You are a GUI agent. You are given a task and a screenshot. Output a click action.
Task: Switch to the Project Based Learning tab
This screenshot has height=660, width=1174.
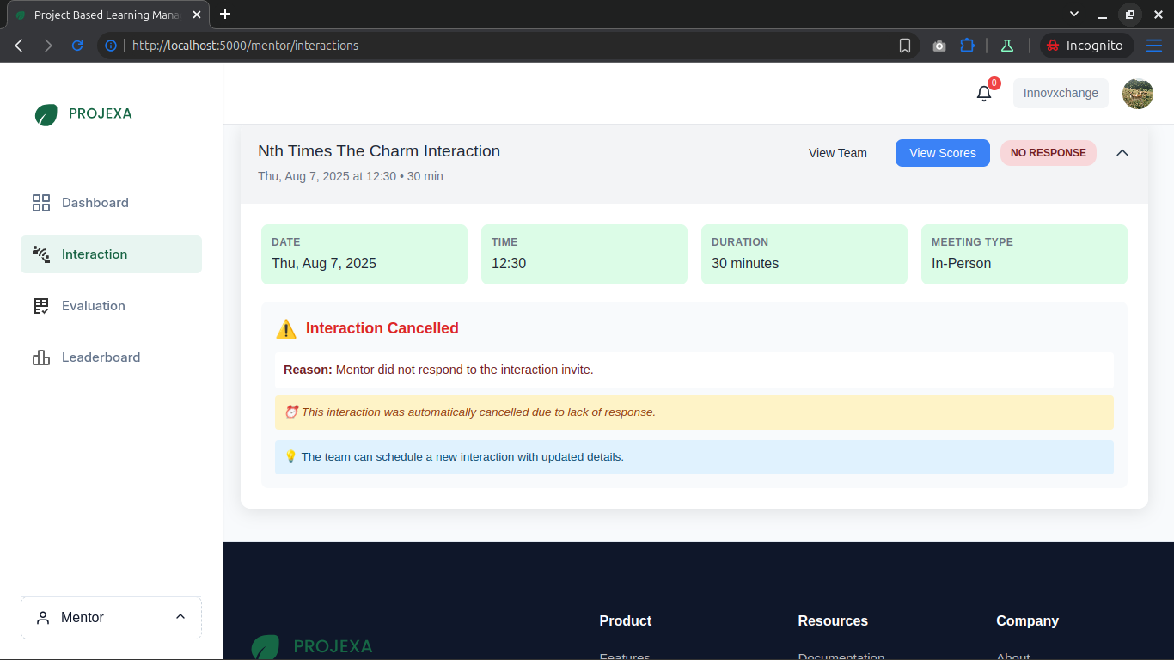[103, 14]
